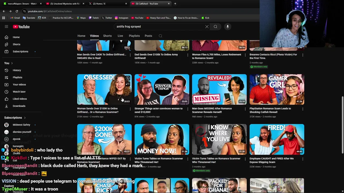The width and height of the screenshot is (344, 193).
Task: Click the GAMER GIRL video thumbnail
Action: pos(277,90)
